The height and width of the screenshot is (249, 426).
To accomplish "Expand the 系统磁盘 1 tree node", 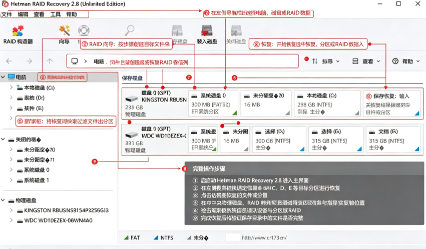I will pos(11,180).
